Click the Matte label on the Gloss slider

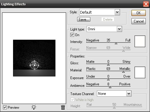pos(90,62)
